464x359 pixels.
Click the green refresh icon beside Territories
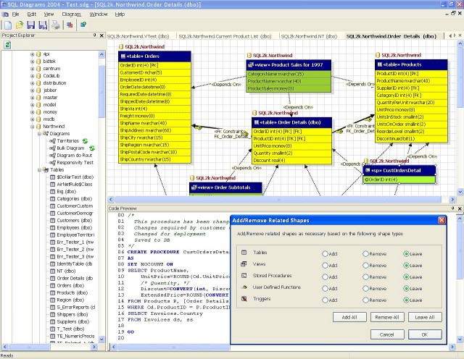tap(85, 140)
